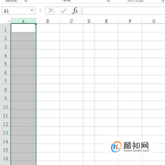The height and width of the screenshot is (165, 165).
Task: Click cell C3
Action: tap(71, 45)
